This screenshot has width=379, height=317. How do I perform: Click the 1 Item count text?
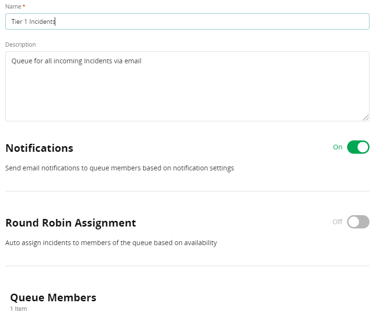[x=19, y=309]
